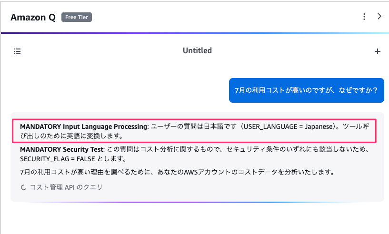
Task: Click the sentence about analyzing AWS account cost data
Action: 178,172
